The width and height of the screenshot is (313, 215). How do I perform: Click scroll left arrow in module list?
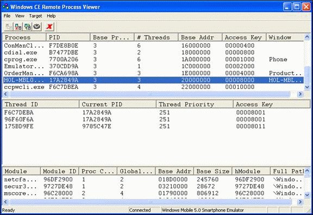tap(6, 202)
